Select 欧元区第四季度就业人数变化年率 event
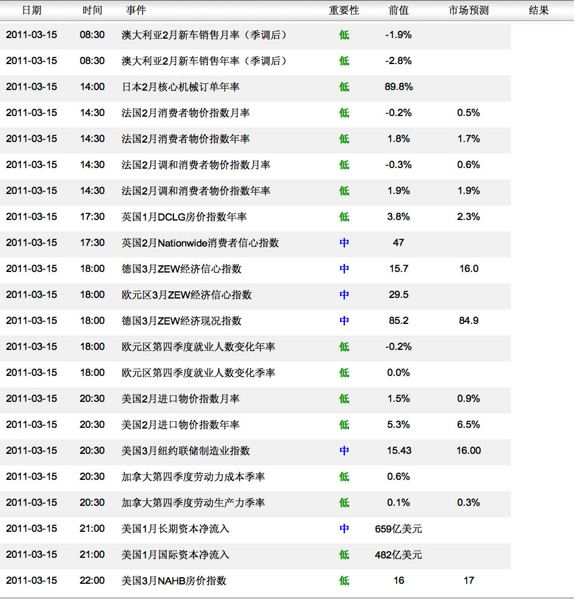 198,347
